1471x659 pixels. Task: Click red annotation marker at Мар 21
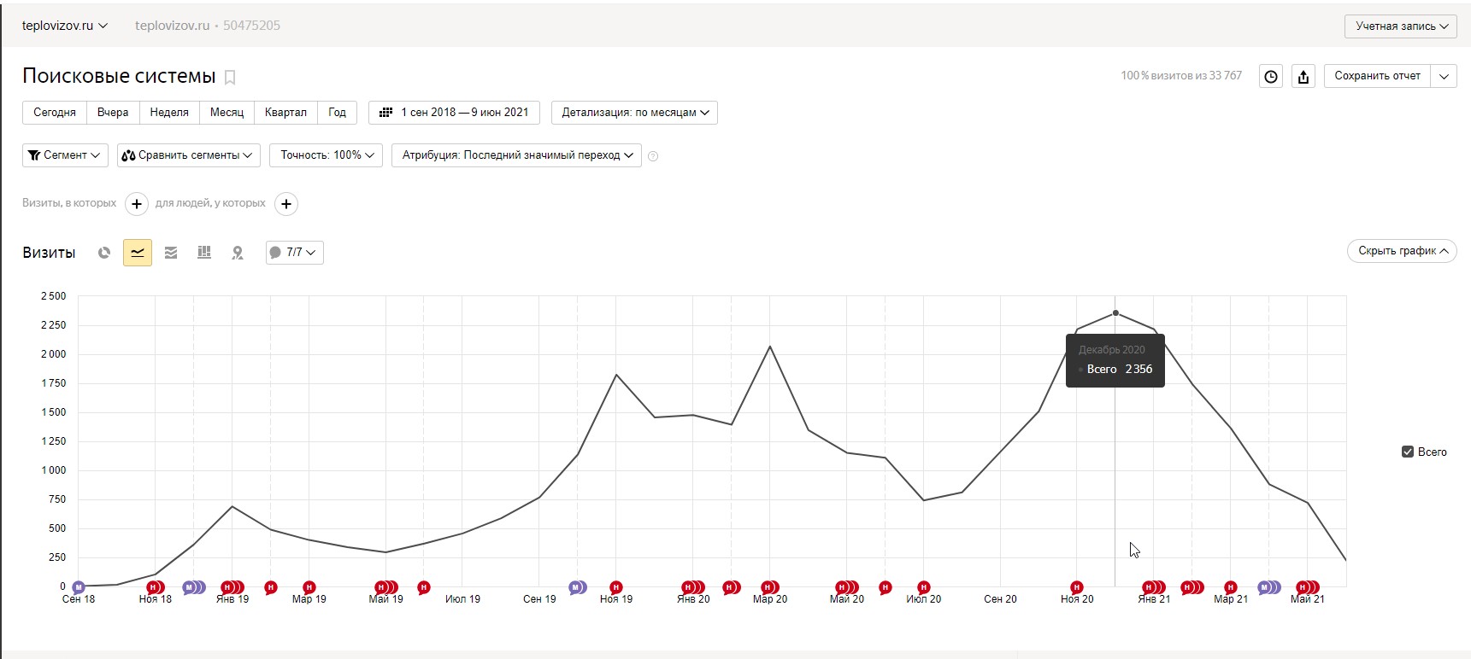[1231, 587]
